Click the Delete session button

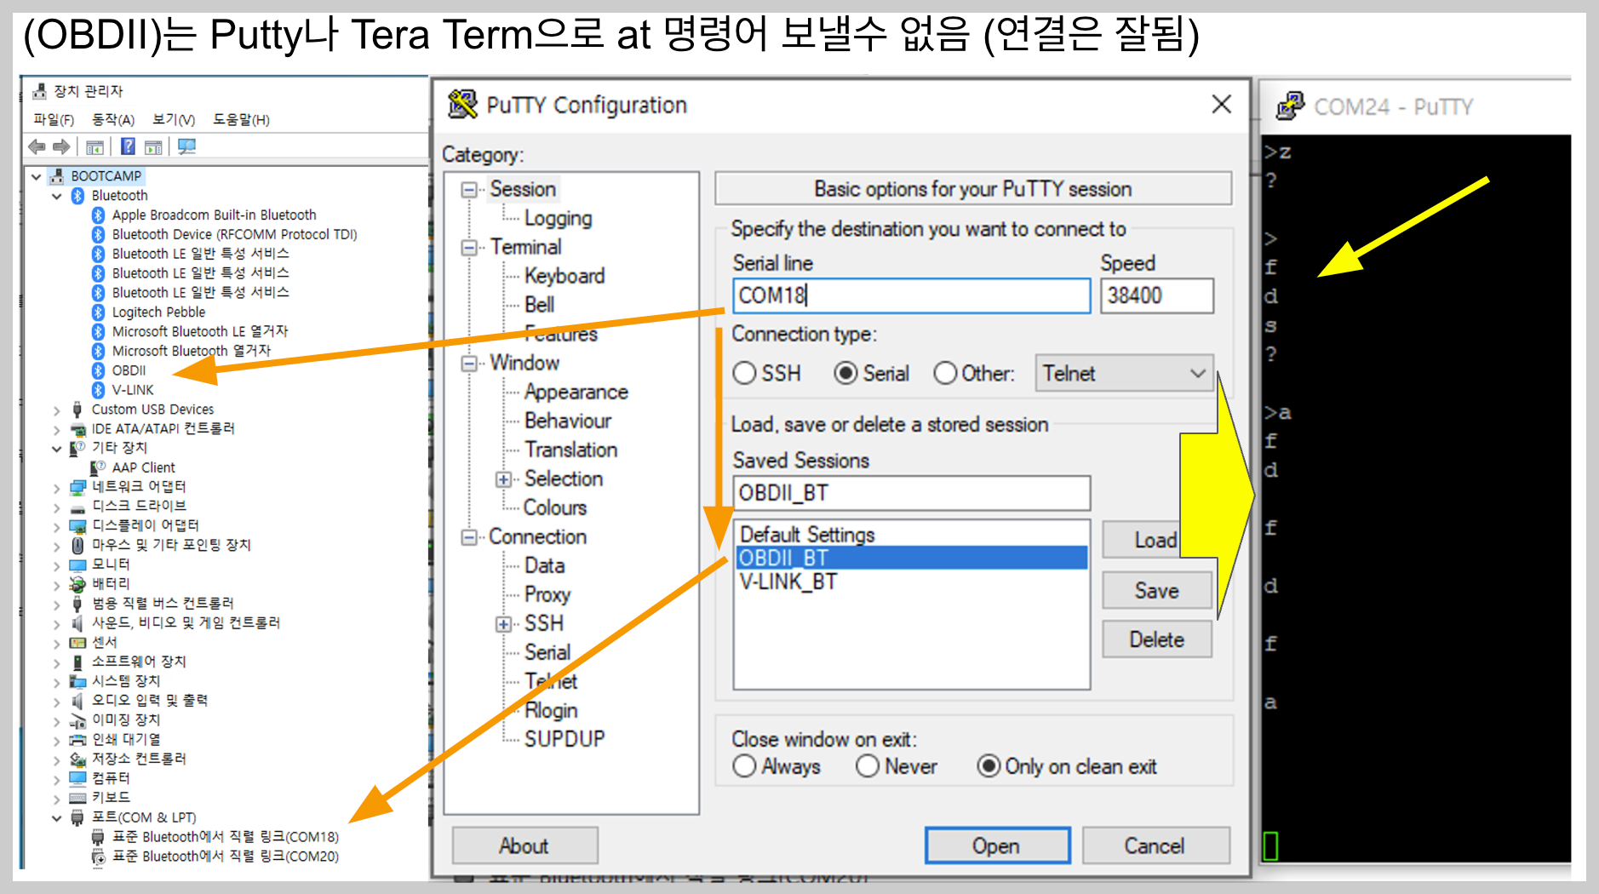(x=1157, y=639)
